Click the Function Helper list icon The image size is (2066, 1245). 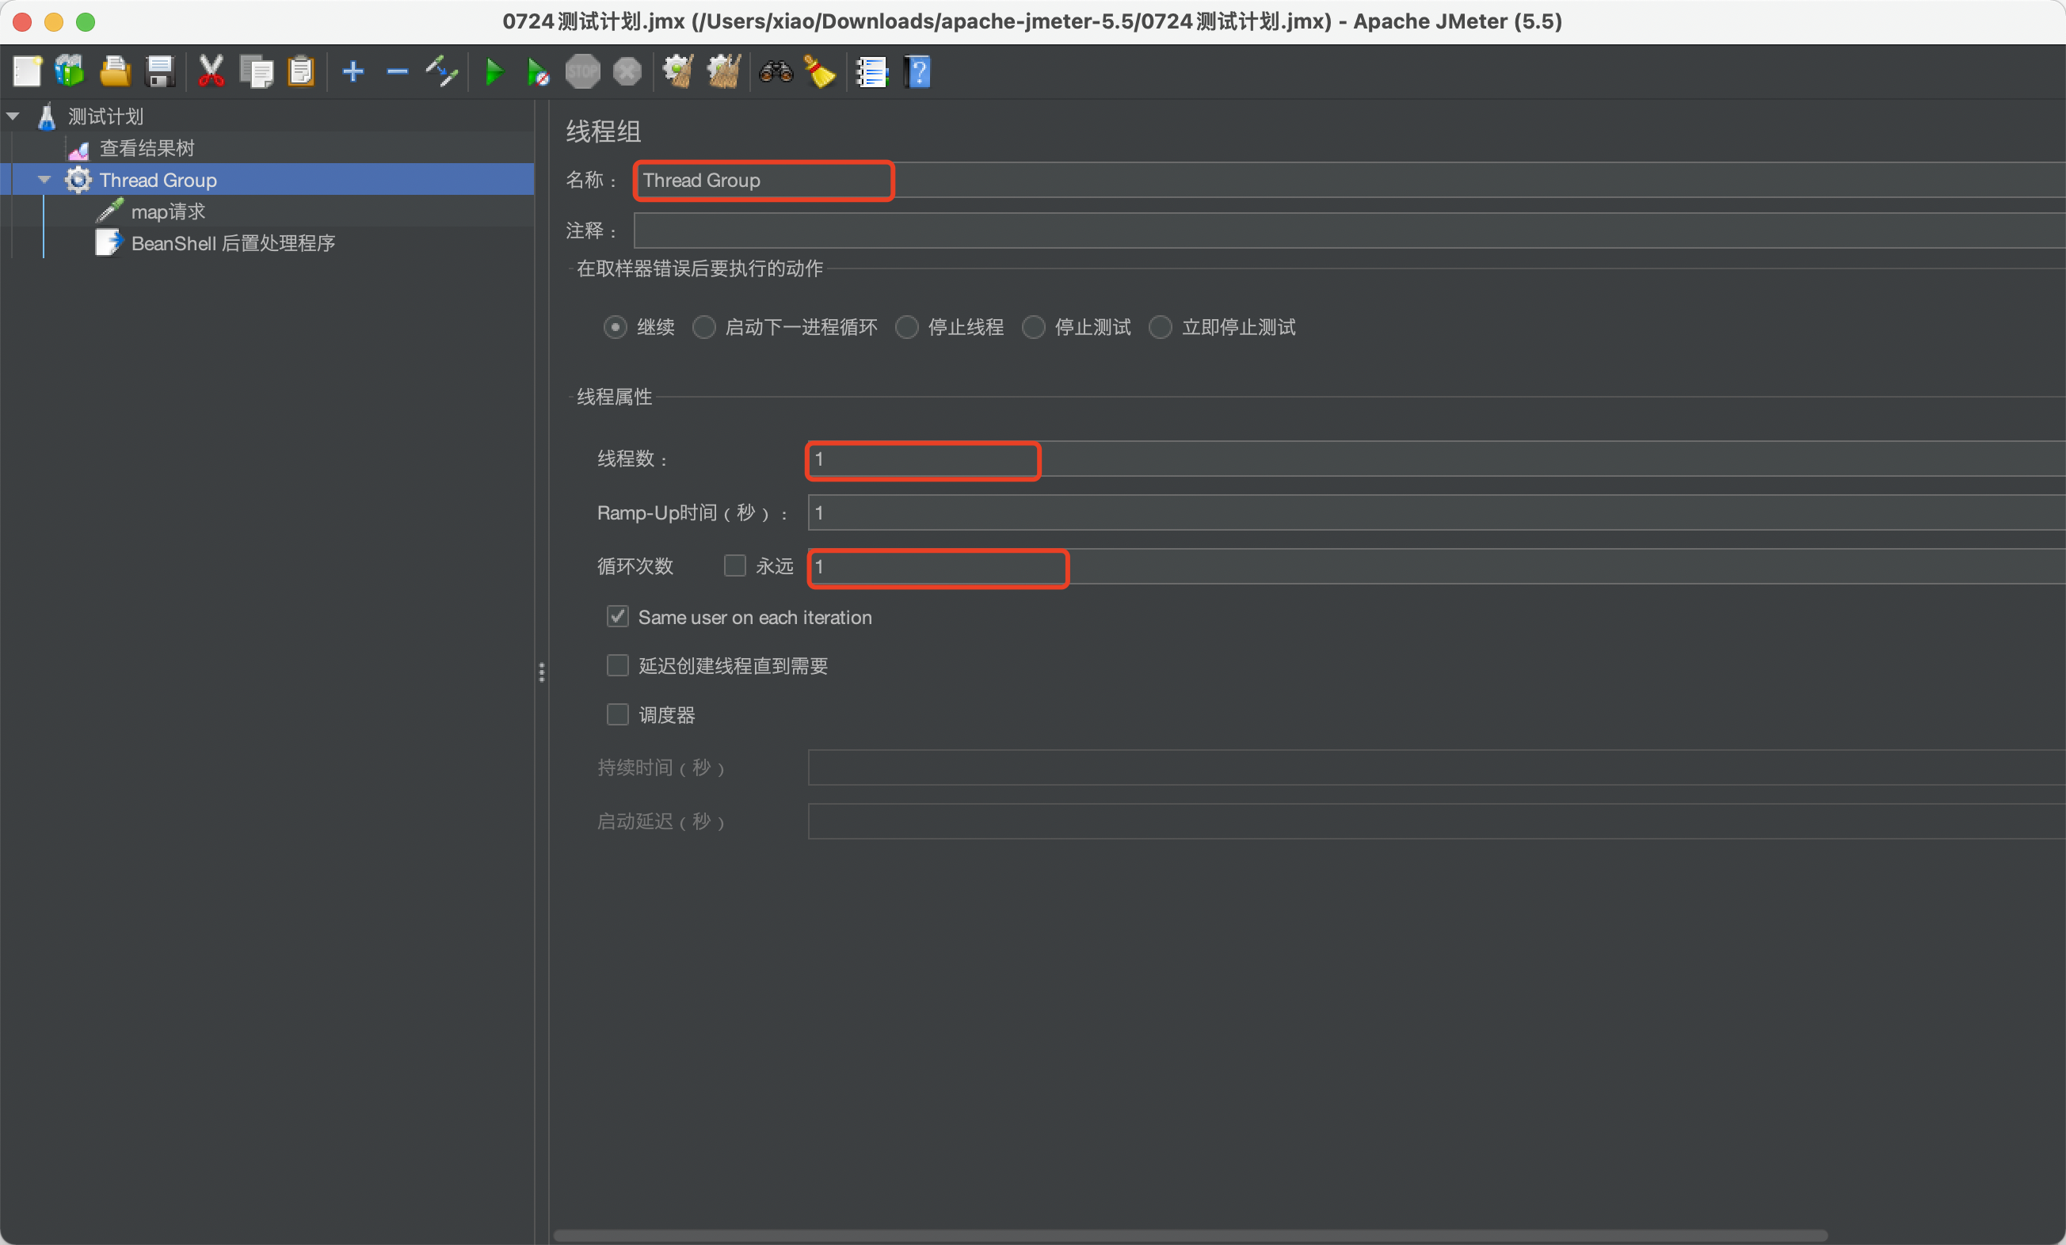coord(871,72)
